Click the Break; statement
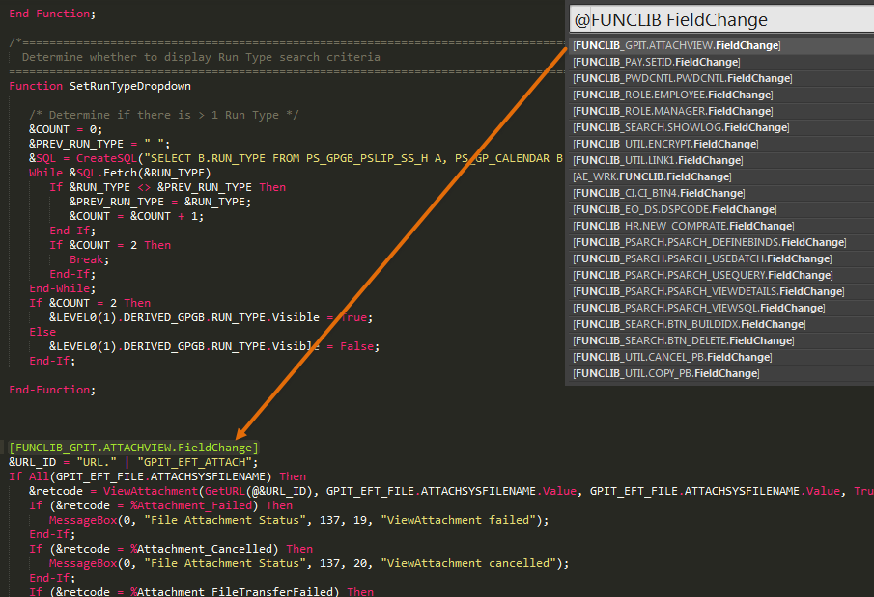The width and height of the screenshot is (874, 597). [x=89, y=259]
